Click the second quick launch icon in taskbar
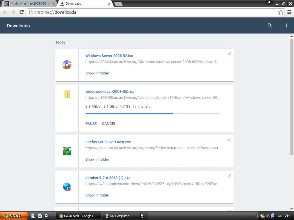Screen dimensions: 294x220 (x=40, y=216)
